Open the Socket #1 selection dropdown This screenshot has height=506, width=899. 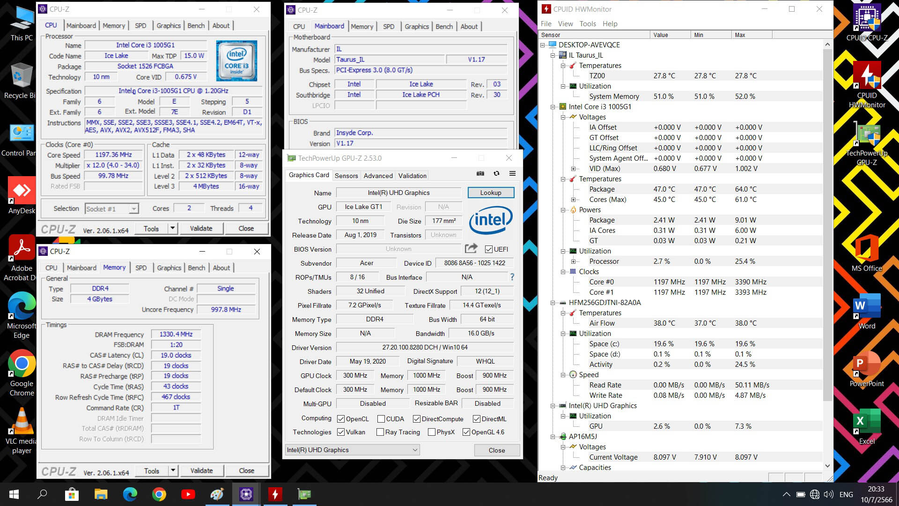[x=111, y=209]
